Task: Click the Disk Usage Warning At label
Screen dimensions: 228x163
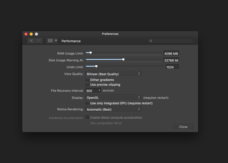Action: pos(66,60)
